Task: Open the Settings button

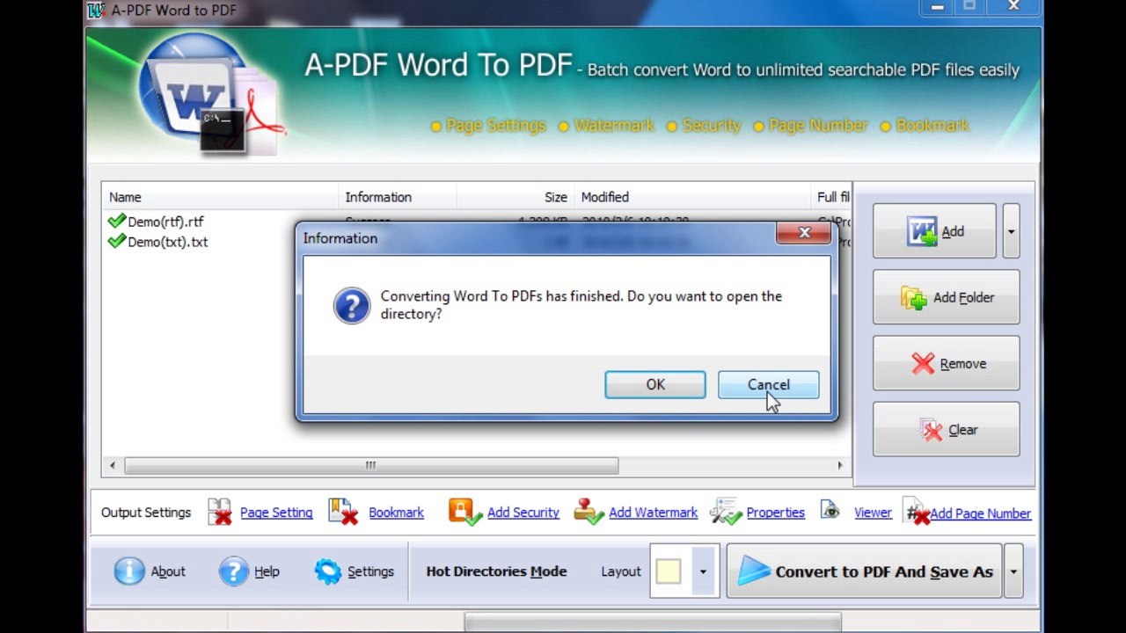Action: pyautogui.click(x=354, y=571)
